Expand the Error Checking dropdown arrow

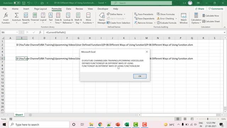click(x=176, y=18)
